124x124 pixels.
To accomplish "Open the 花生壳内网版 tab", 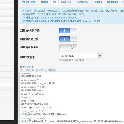I will 28,2.
